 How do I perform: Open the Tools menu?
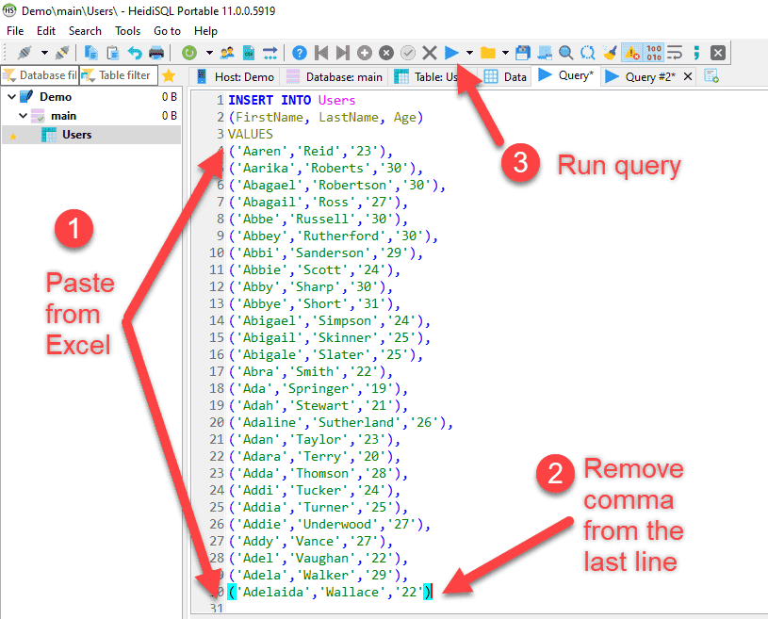pos(128,31)
